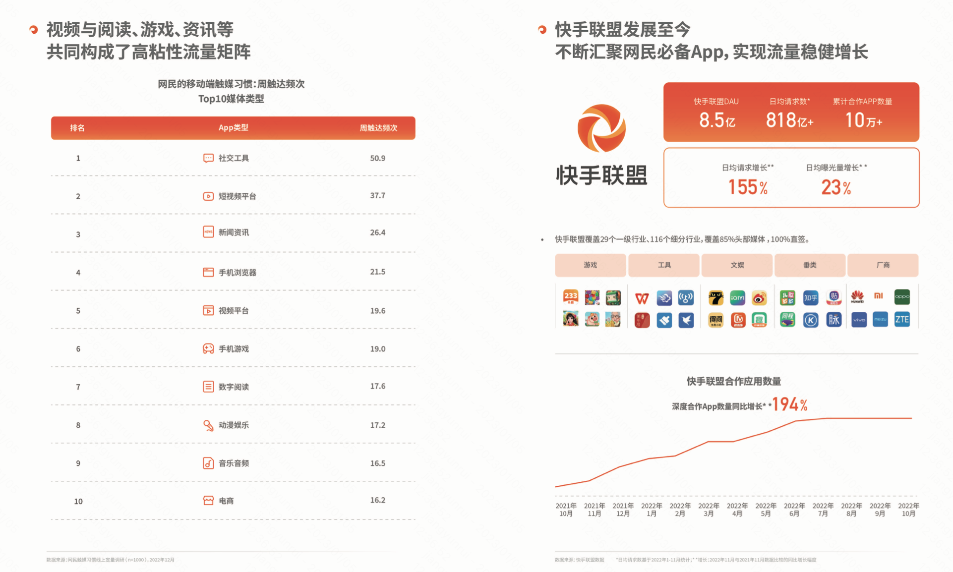953x572 pixels.
Task: Click the 周触达频次 column header
Action: pyautogui.click(x=378, y=128)
